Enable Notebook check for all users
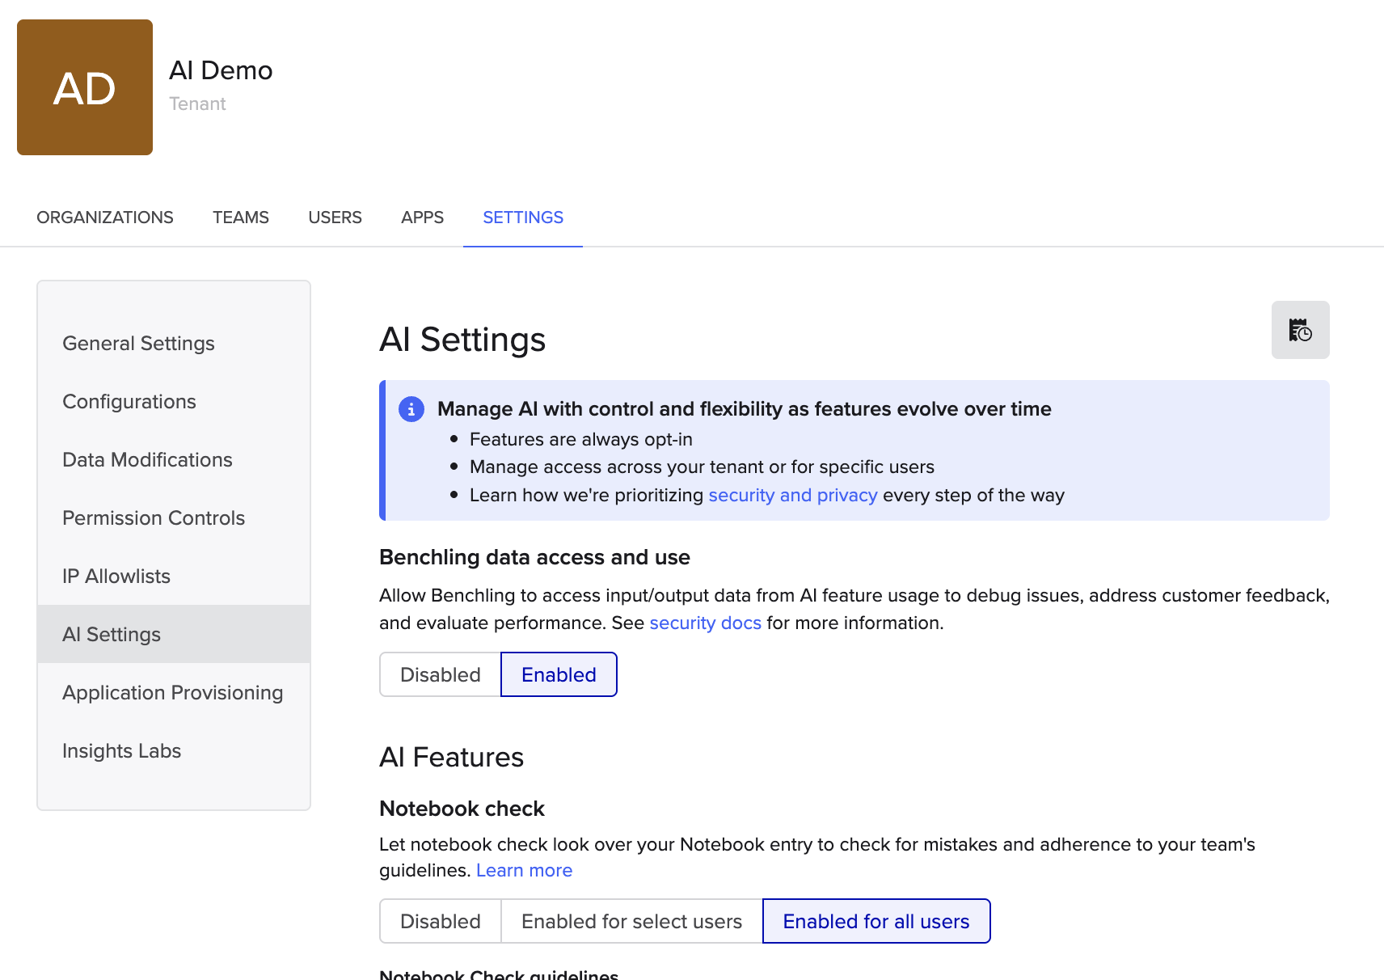This screenshot has height=980, width=1384. coord(876,921)
